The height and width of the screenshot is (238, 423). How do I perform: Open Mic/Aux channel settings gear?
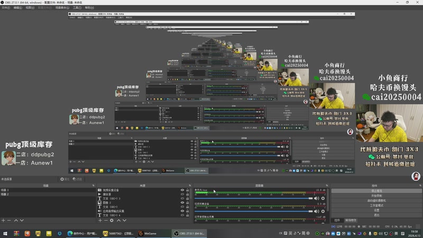[x=323, y=198]
